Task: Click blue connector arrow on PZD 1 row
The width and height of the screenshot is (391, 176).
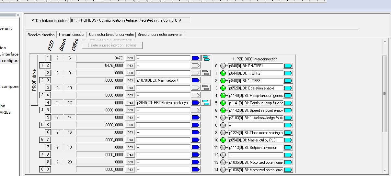Action: click(x=195, y=58)
